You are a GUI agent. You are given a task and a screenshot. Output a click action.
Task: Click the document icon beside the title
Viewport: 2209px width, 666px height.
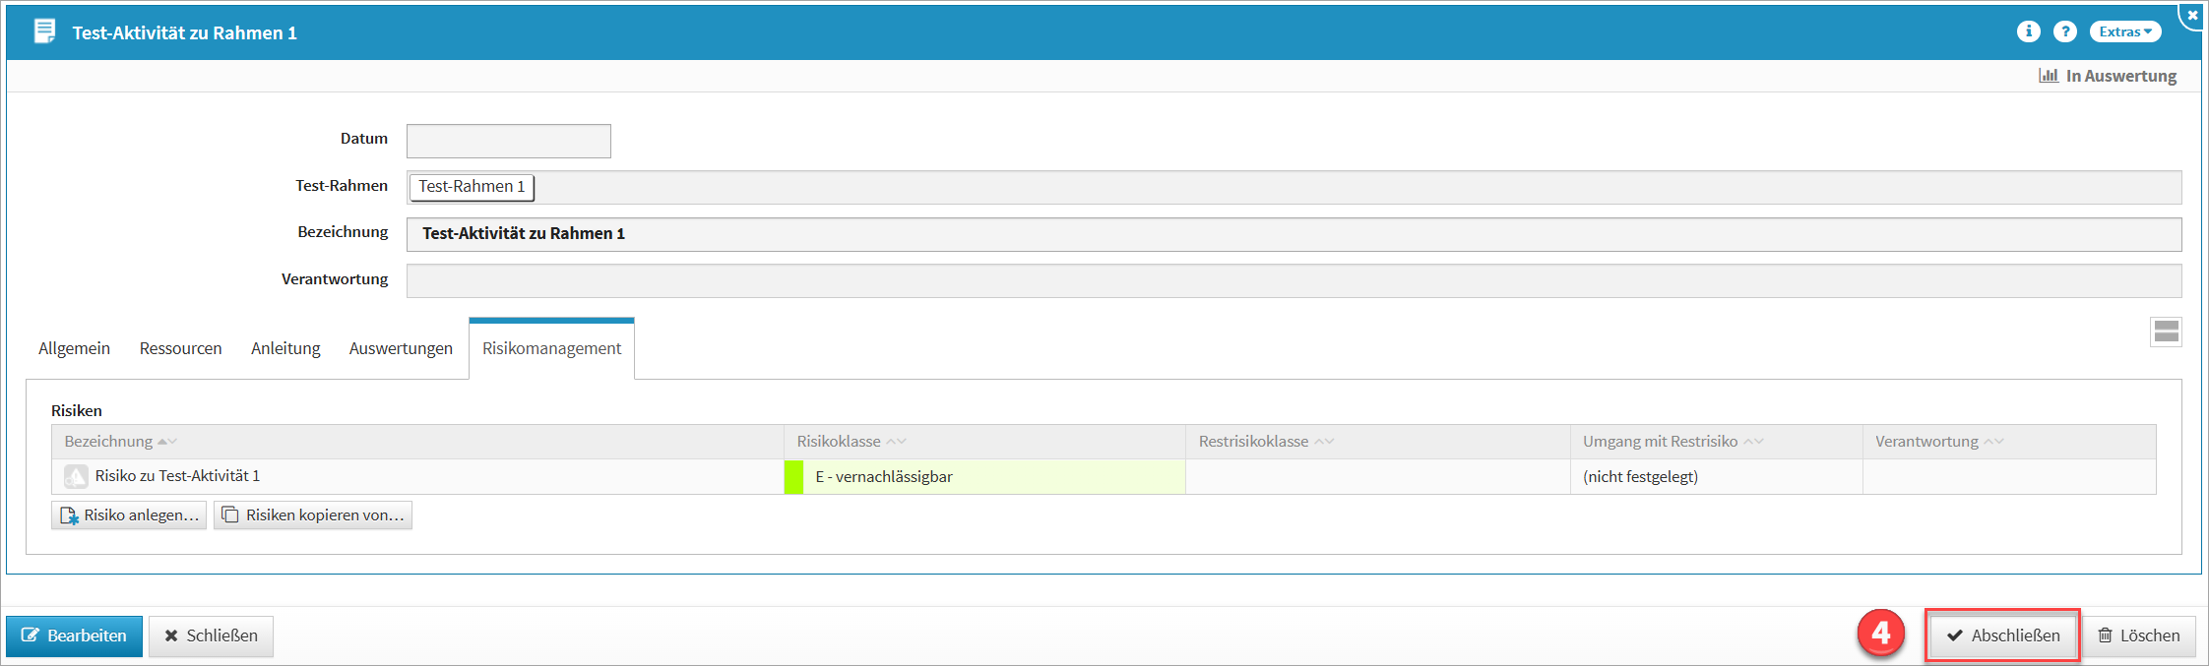(x=44, y=31)
